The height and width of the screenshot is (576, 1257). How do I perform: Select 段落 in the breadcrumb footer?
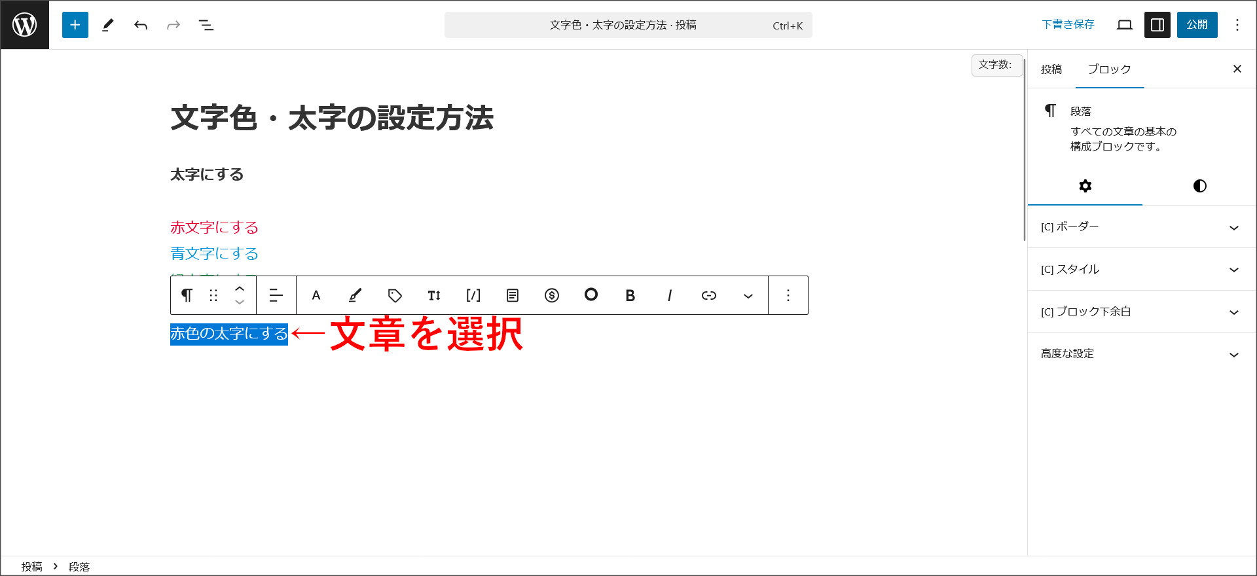tap(79, 567)
